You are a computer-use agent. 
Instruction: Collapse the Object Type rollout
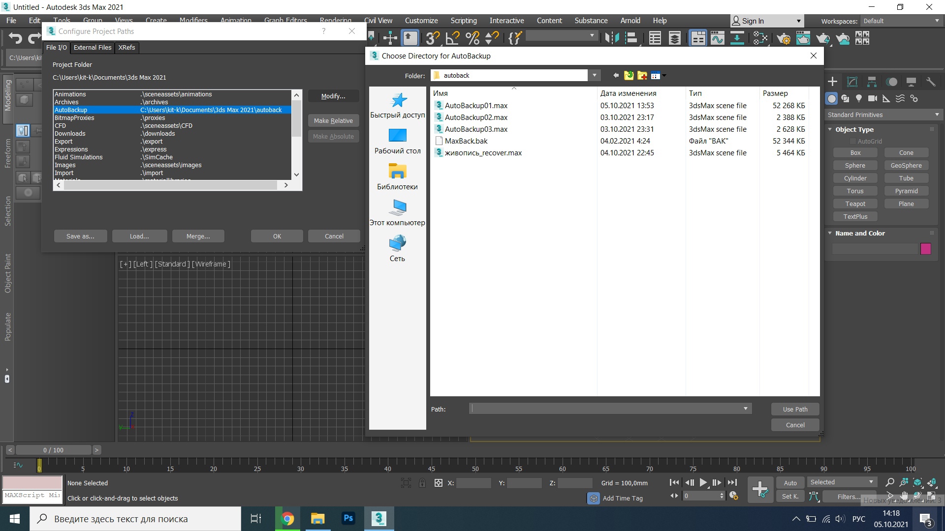[830, 129]
